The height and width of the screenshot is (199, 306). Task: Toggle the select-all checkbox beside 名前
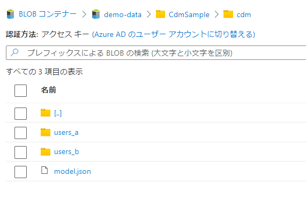pyautogui.click(x=20, y=90)
